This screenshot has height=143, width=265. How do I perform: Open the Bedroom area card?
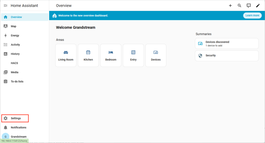pos(111,55)
